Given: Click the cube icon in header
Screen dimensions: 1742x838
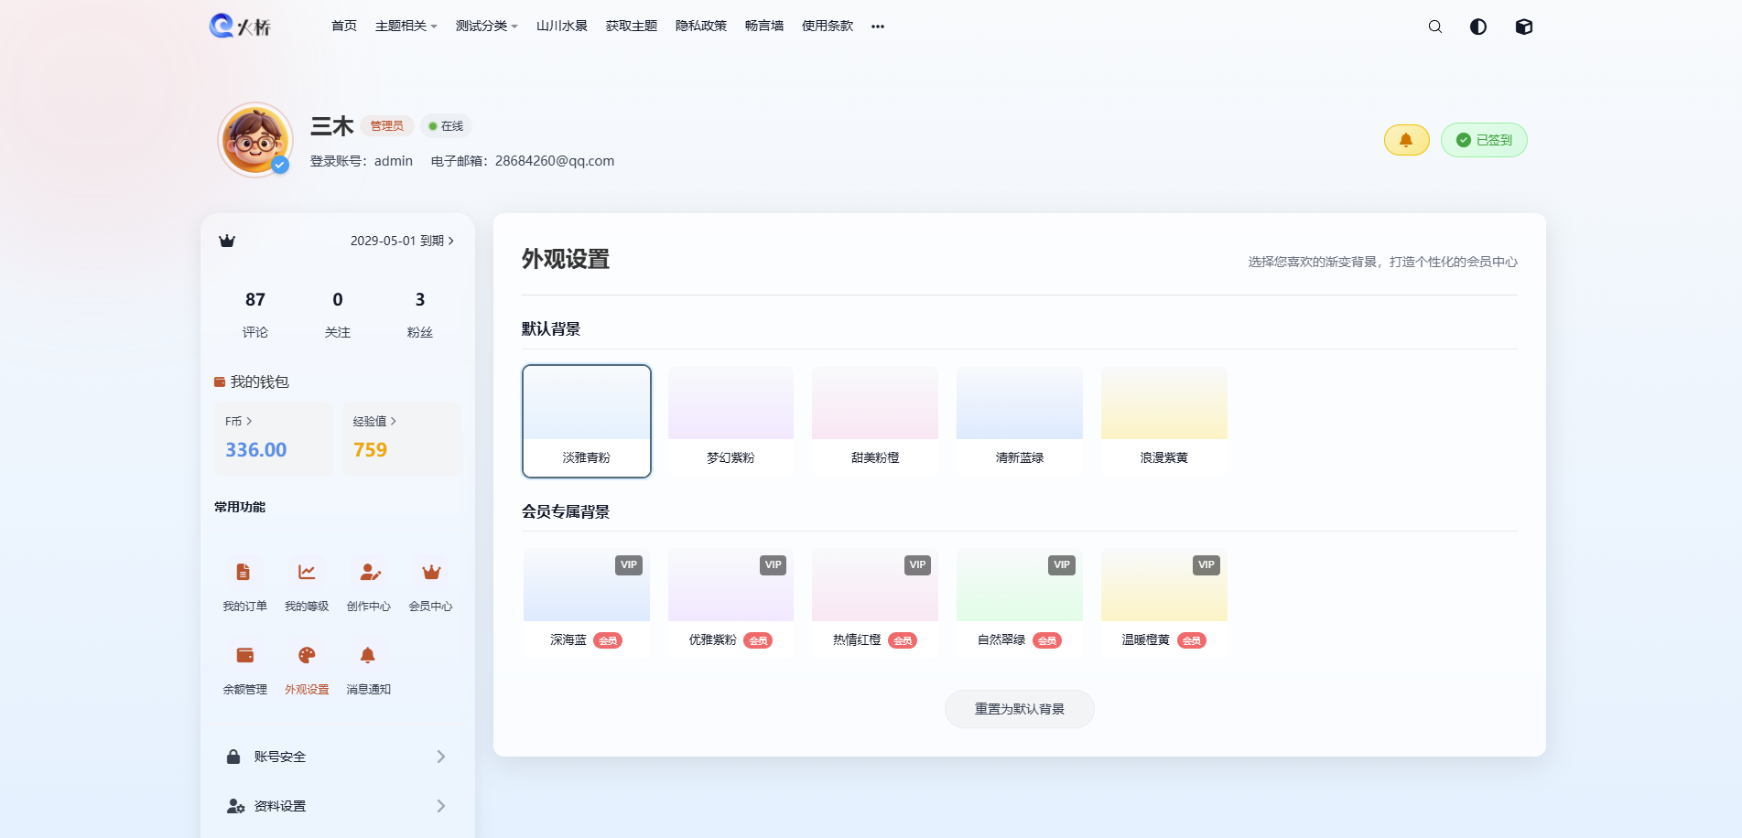Looking at the screenshot, I should pos(1524,27).
